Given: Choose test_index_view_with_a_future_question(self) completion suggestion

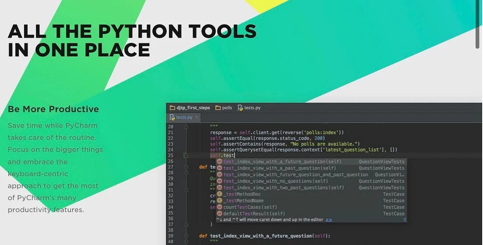Looking at the screenshot, I should pyautogui.click(x=311, y=161).
